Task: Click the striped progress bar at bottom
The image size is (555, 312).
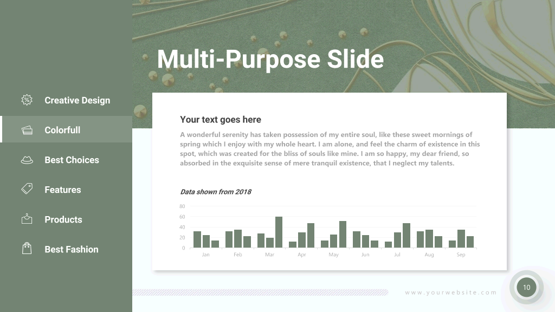Action: 261,292
